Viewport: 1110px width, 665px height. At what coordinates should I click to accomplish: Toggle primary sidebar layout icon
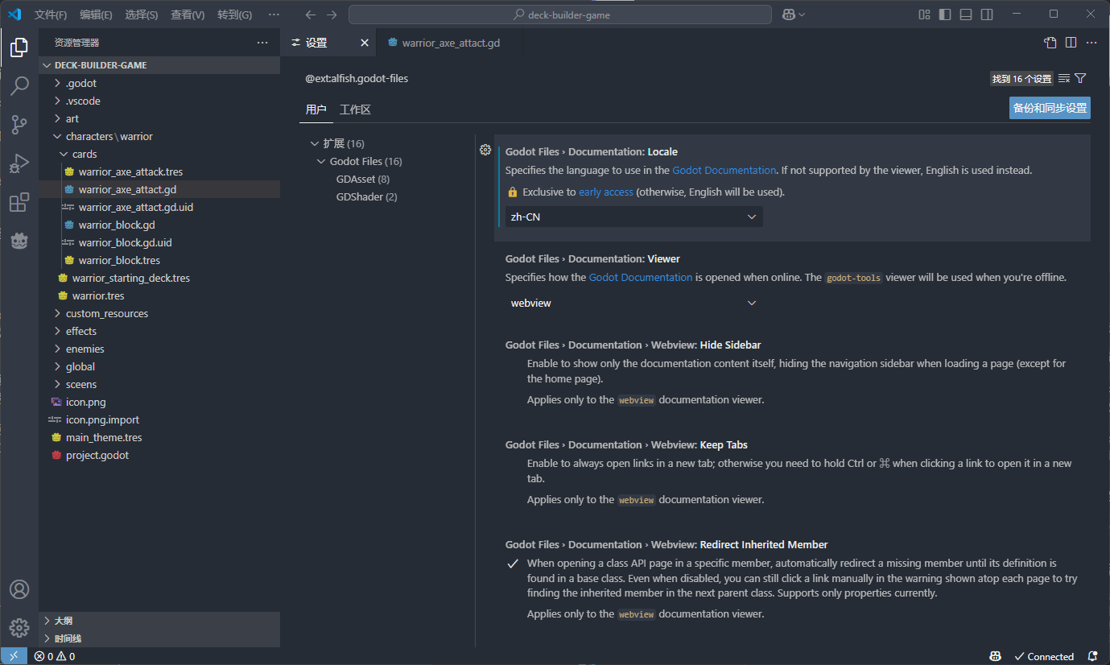(945, 14)
